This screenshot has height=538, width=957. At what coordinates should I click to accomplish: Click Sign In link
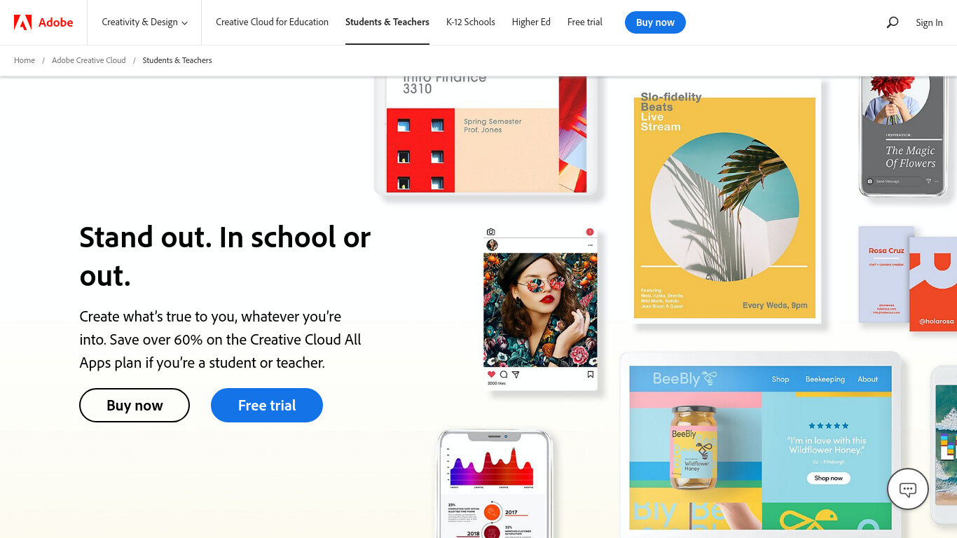pos(929,22)
